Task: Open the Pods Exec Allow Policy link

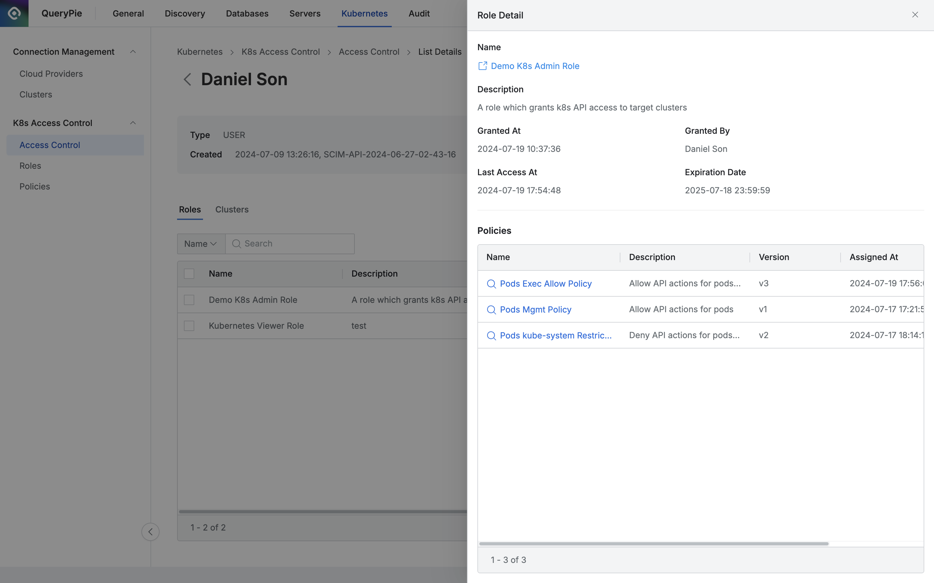Action: 545,284
